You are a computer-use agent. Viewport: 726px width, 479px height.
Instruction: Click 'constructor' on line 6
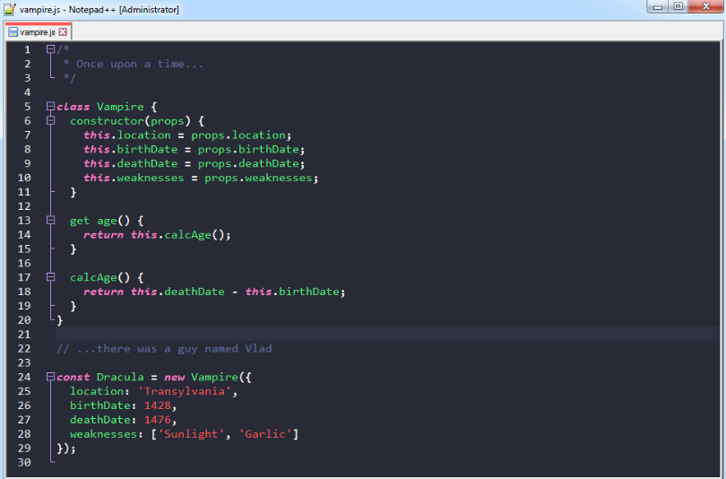tap(107, 121)
